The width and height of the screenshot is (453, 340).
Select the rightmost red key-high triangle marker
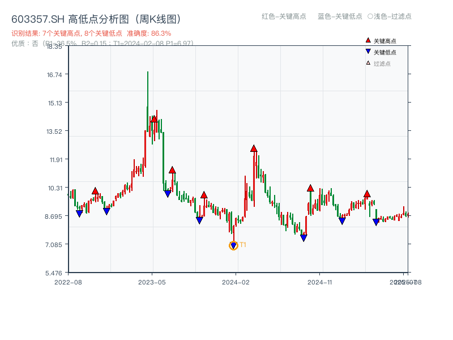pos(368,195)
